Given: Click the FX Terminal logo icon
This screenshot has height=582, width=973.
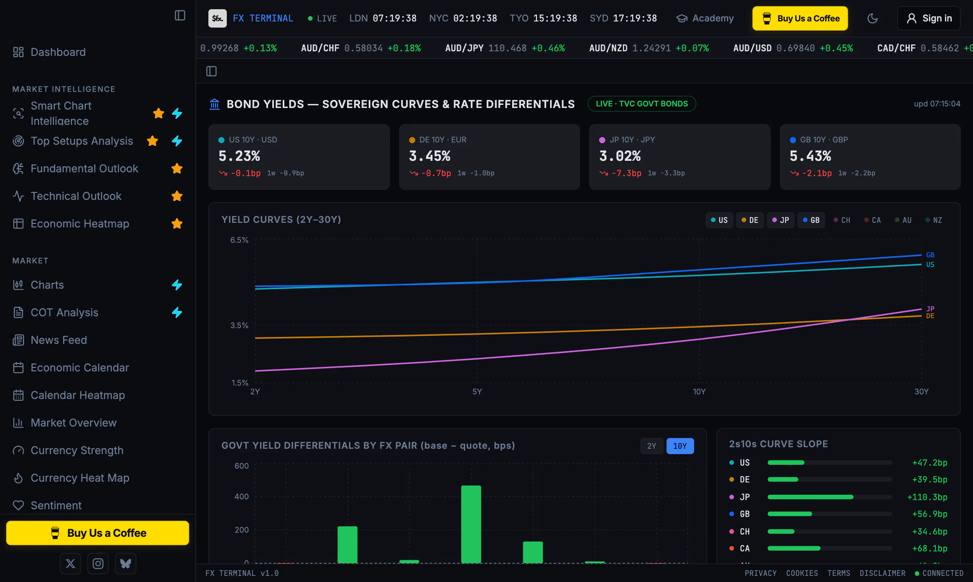Looking at the screenshot, I should click(217, 18).
